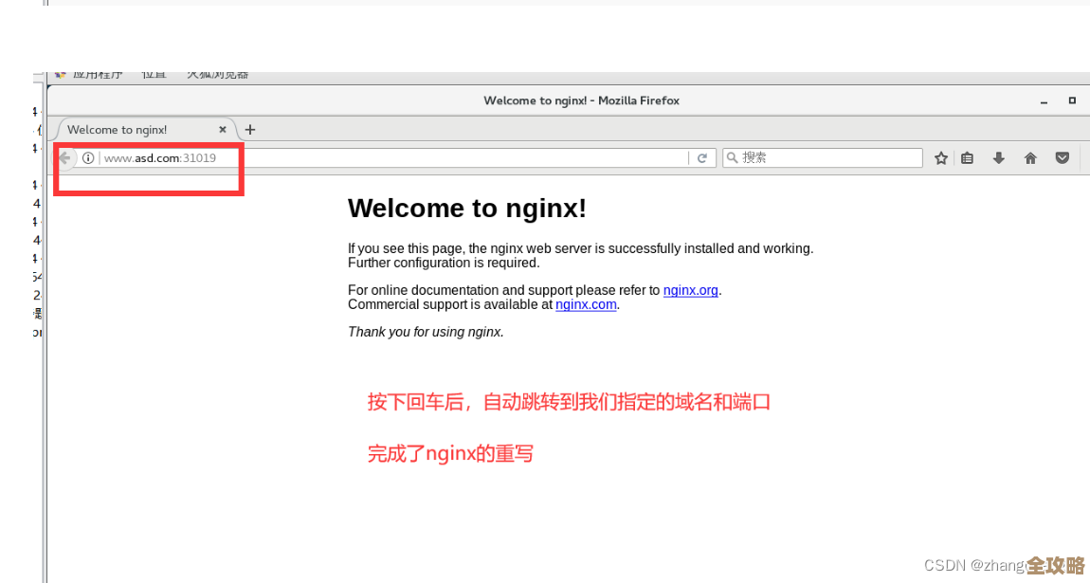Viewport: 1090px width, 583px height.
Task: Bookmark the page using the star icon
Action: (940, 157)
